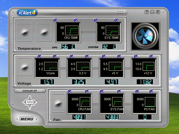179x134 pixels.
Task: Open the MENU button
Action: (x=27, y=119)
